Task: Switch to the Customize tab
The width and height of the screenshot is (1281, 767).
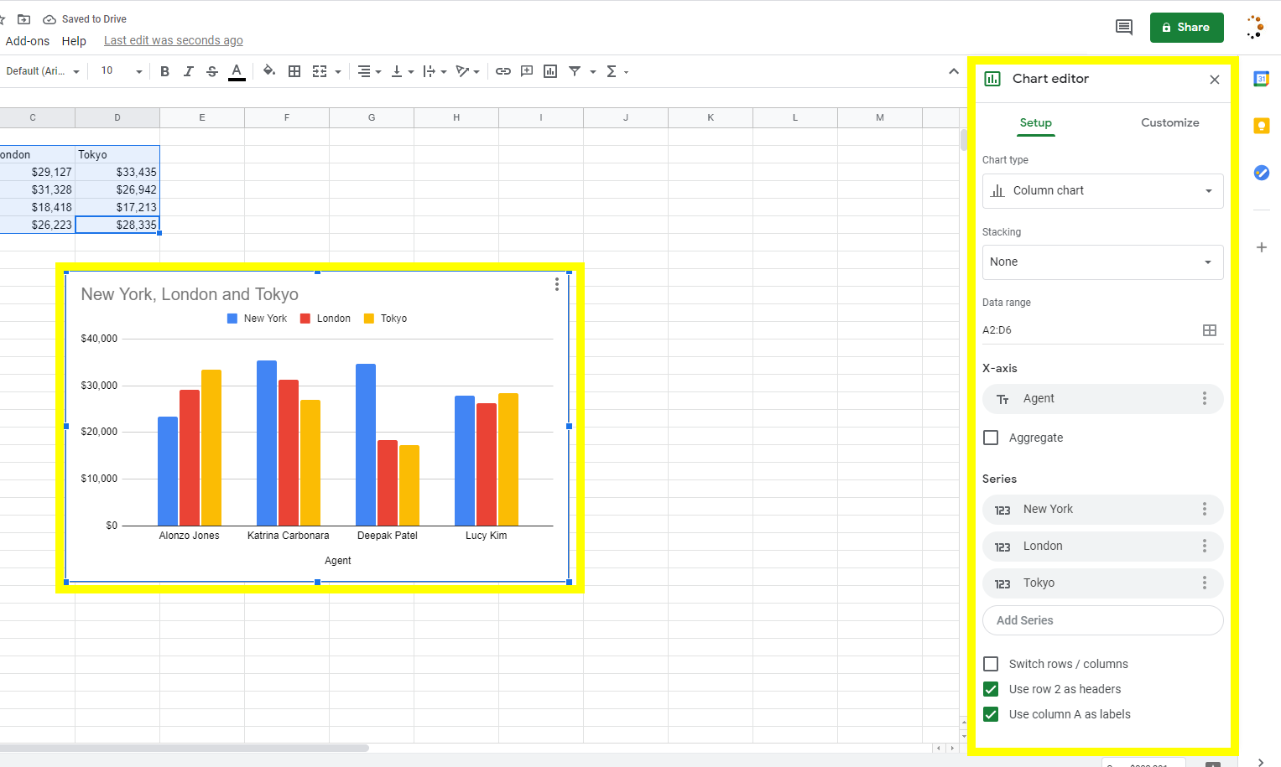Action: (1169, 122)
